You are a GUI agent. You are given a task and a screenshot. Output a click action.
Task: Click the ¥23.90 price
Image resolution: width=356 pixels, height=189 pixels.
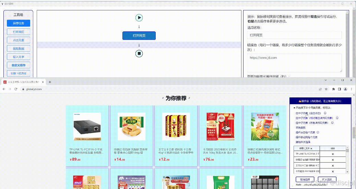tap(253, 159)
